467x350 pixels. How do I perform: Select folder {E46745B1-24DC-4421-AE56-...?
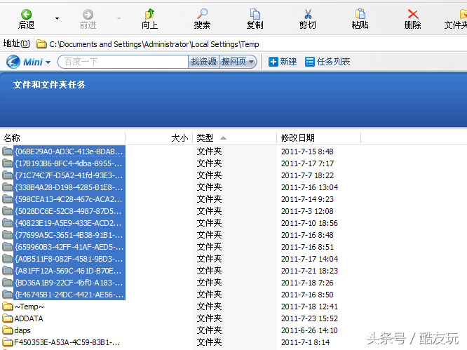(69, 295)
